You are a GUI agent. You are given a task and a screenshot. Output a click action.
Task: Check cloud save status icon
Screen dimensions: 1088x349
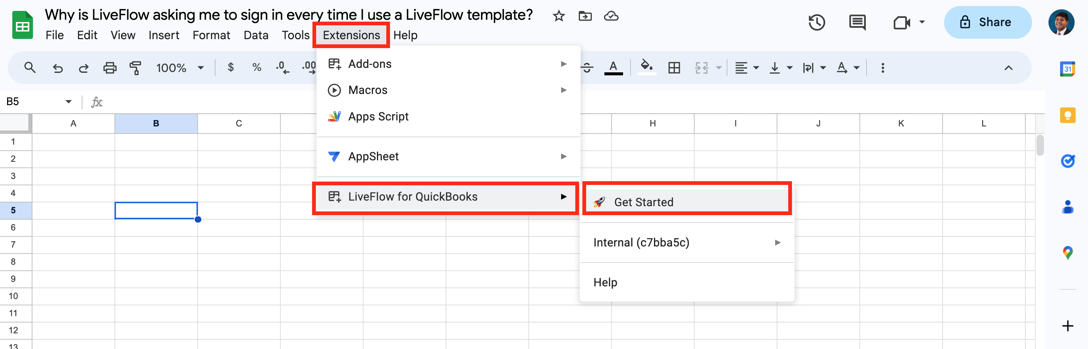tap(611, 16)
